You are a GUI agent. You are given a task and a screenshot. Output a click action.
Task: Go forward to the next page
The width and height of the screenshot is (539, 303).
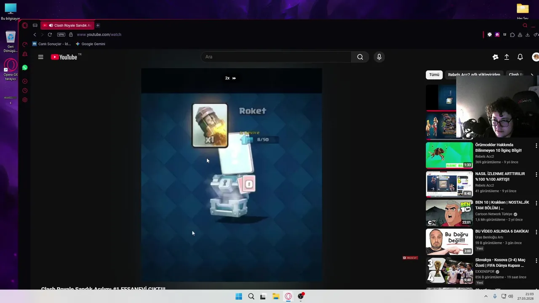click(42, 35)
